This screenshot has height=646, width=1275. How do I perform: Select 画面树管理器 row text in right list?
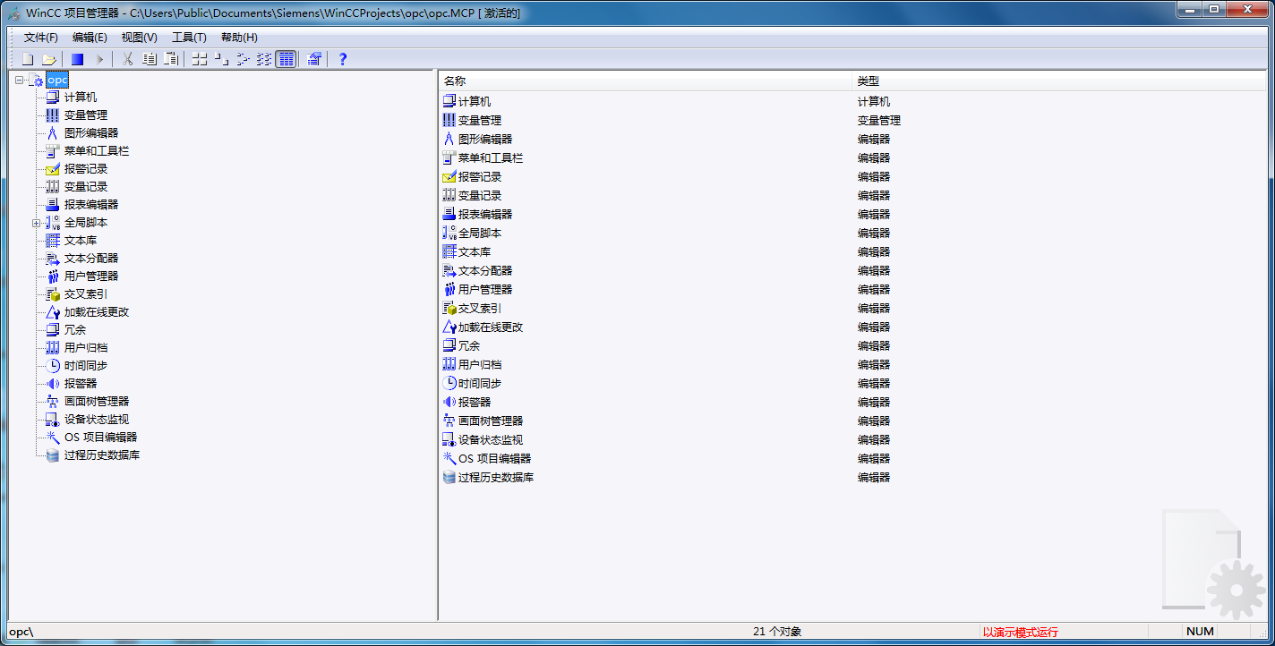pyautogui.click(x=491, y=421)
